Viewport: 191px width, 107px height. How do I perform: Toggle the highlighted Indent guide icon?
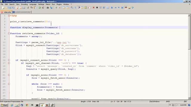[79, 8]
